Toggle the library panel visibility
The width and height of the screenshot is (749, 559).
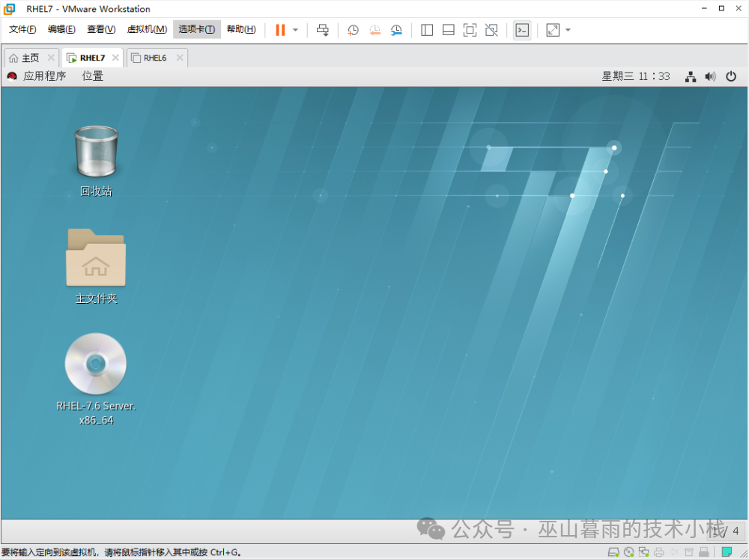426,30
